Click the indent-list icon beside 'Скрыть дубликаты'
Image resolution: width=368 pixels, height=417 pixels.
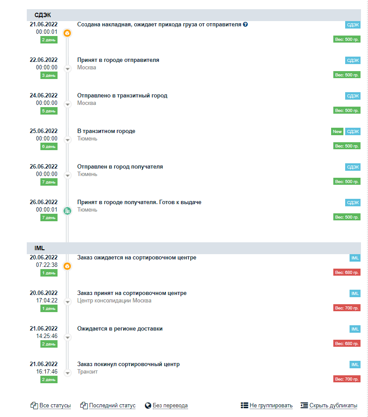(x=304, y=405)
